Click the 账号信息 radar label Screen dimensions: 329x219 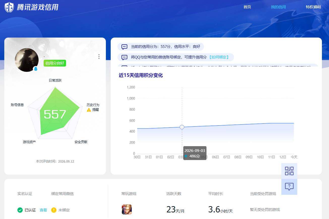click(x=17, y=105)
